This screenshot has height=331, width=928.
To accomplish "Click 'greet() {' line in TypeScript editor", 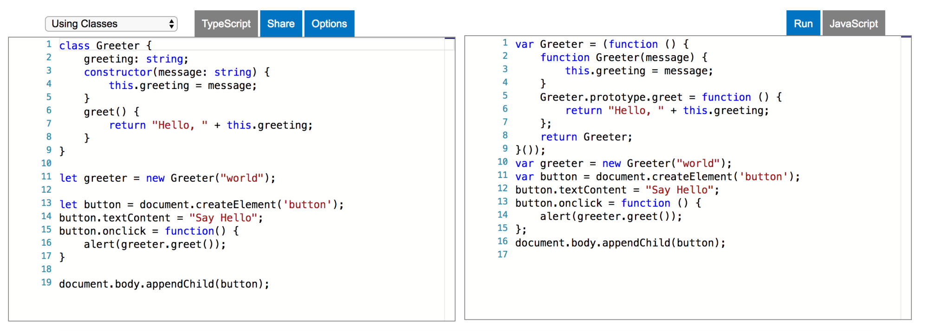I will point(111,112).
